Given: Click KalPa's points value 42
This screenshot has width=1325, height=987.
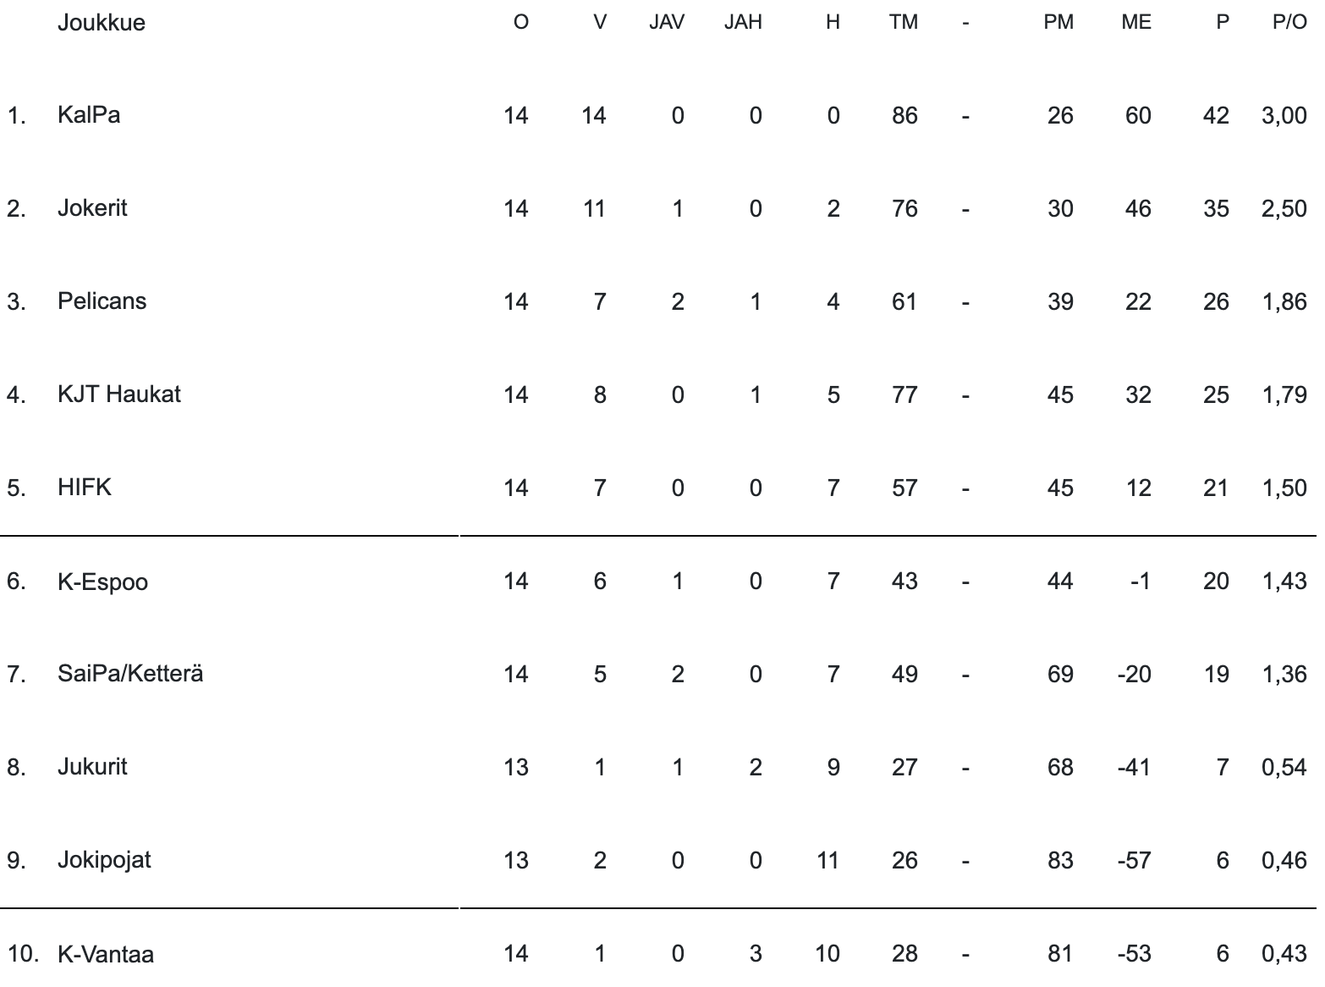Looking at the screenshot, I should tap(1216, 115).
